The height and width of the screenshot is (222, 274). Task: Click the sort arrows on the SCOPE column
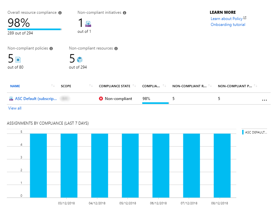coord(91,86)
